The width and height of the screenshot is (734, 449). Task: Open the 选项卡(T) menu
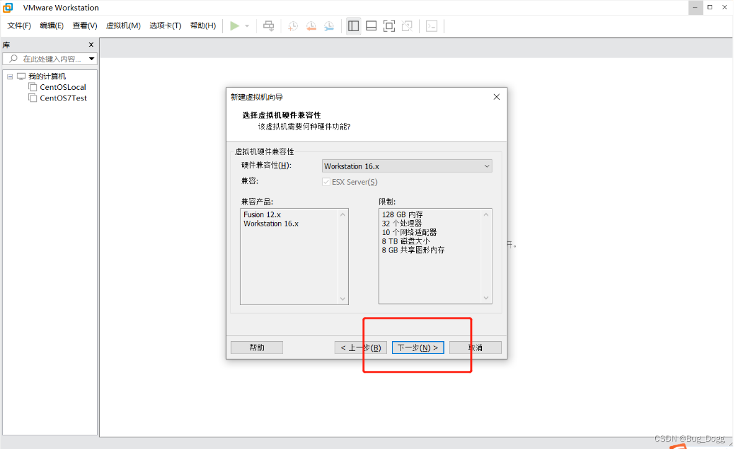165,25
